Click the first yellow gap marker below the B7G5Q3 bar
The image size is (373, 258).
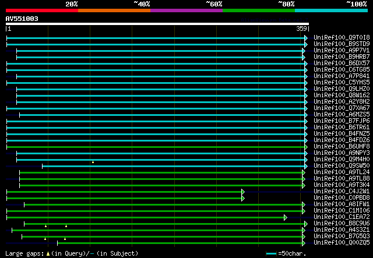(x=45, y=239)
